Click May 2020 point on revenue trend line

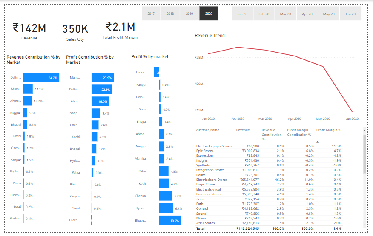pos(323,66)
